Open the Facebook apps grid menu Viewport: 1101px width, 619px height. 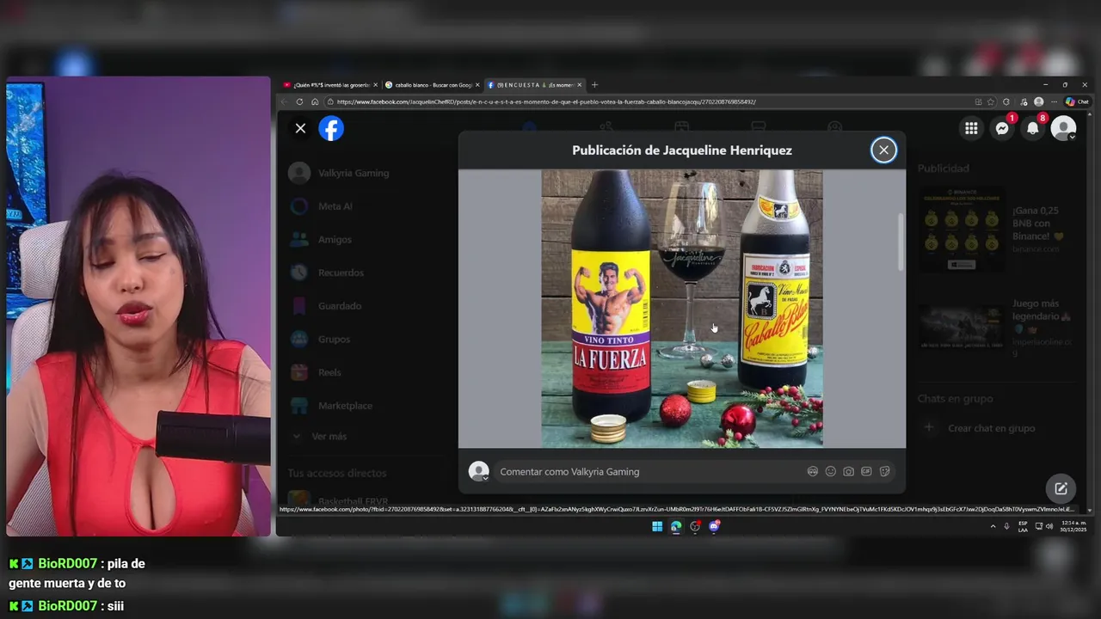[971, 128]
